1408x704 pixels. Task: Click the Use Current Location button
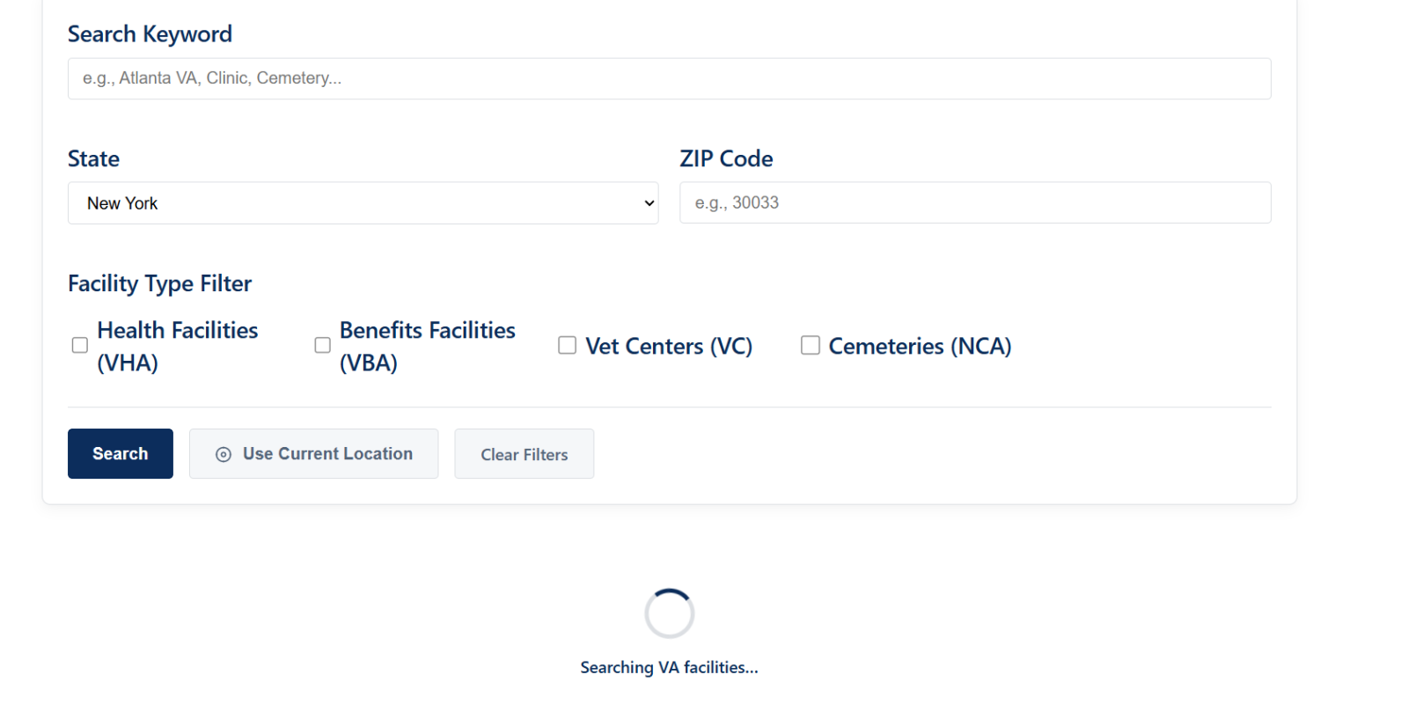(x=313, y=454)
